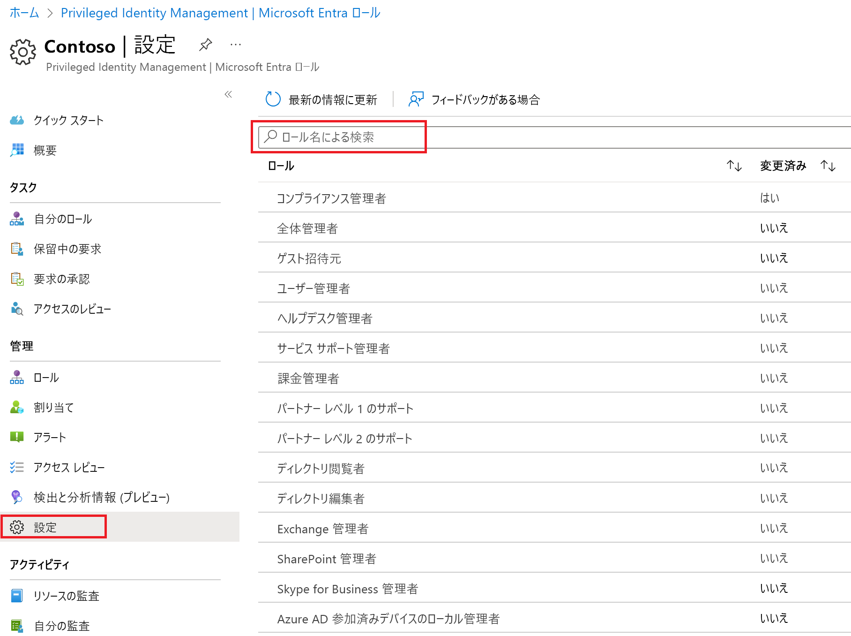Open アラート menu label
851x636 pixels.
(50, 437)
